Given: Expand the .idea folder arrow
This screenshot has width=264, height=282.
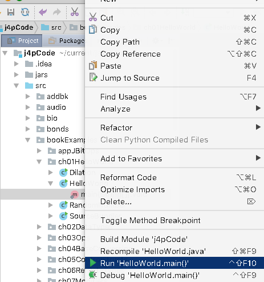Looking at the screenshot, I should click(17, 64).
